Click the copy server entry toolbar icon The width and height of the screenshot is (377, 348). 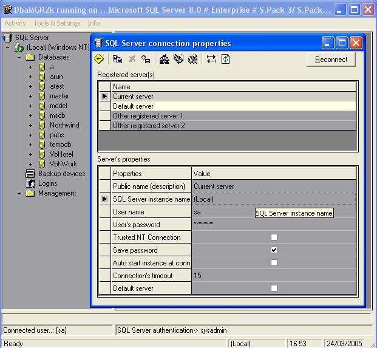tap(118, 59)
